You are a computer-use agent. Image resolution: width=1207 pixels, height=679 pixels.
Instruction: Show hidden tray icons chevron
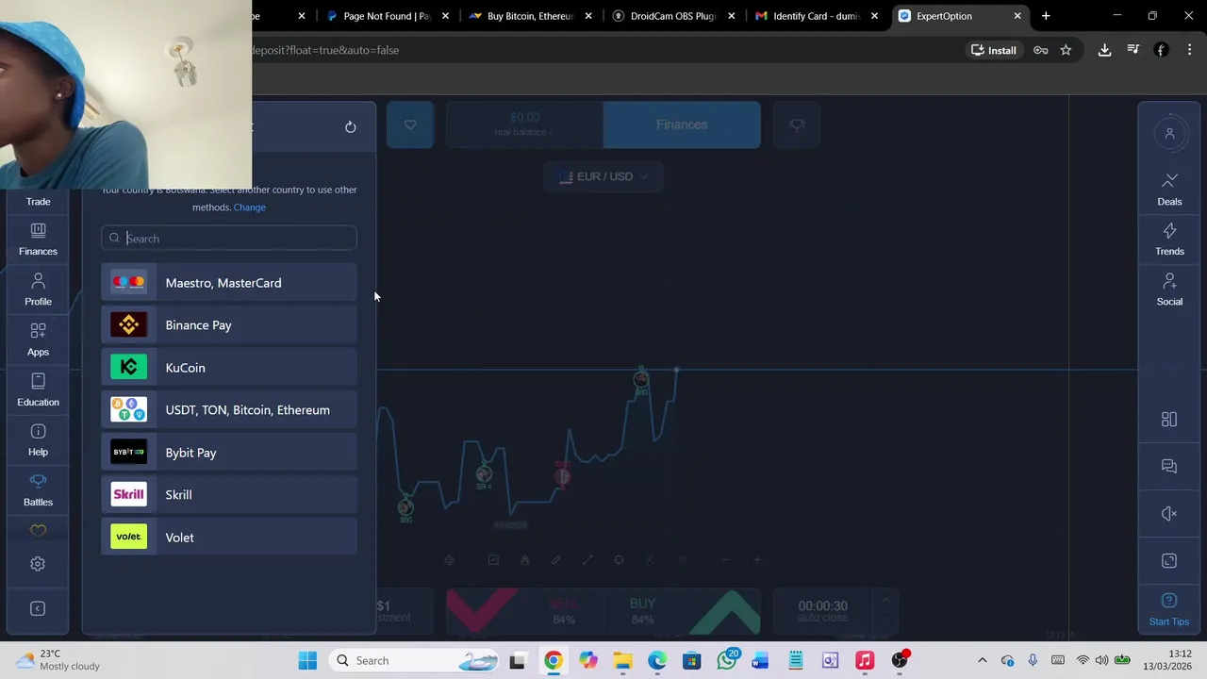pos(982,660)
